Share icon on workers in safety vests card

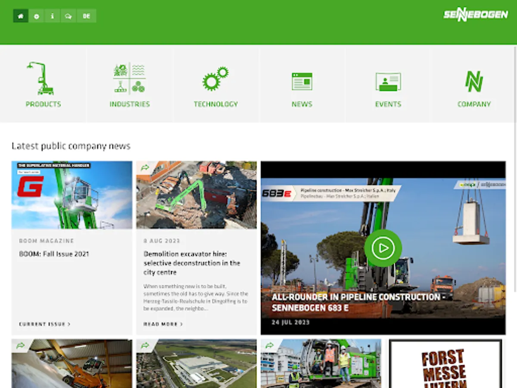(x=269, y=346)
